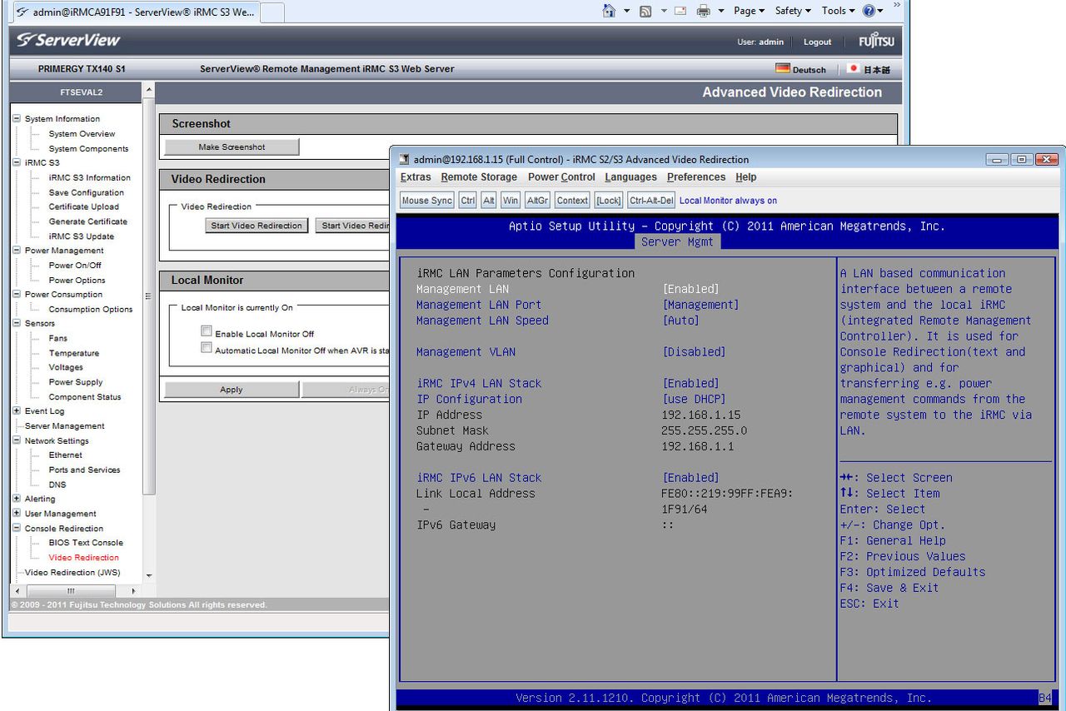Collapse the Sensors tree node
The width and height of the screenshot is (1066, 711).
(17, 323)
